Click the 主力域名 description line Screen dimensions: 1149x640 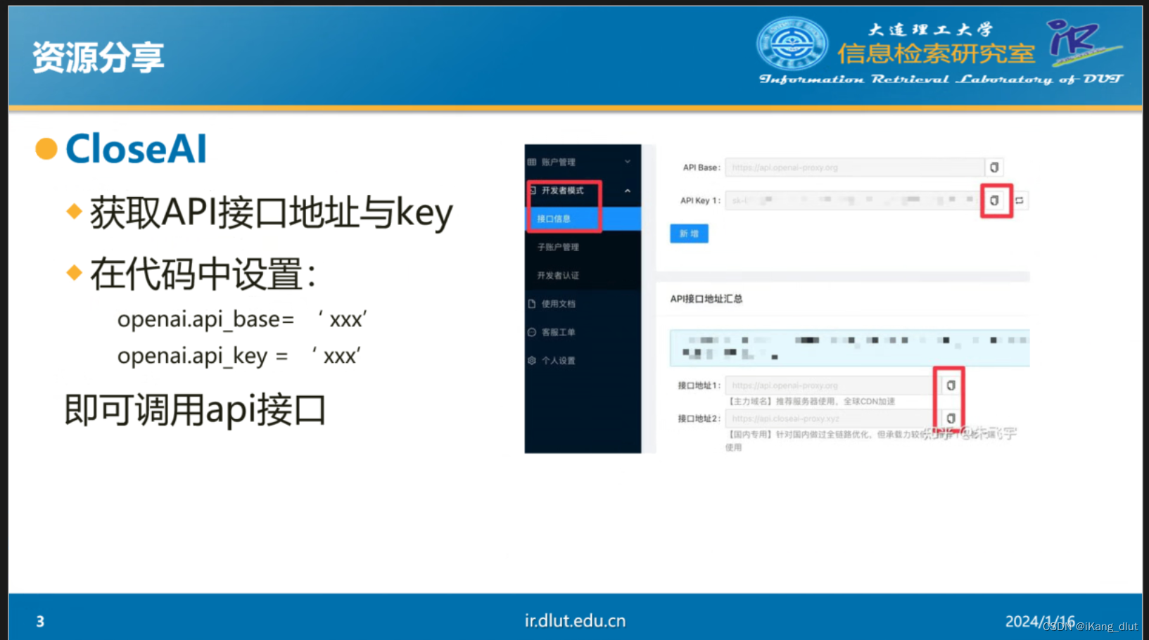tap(811, 402)
